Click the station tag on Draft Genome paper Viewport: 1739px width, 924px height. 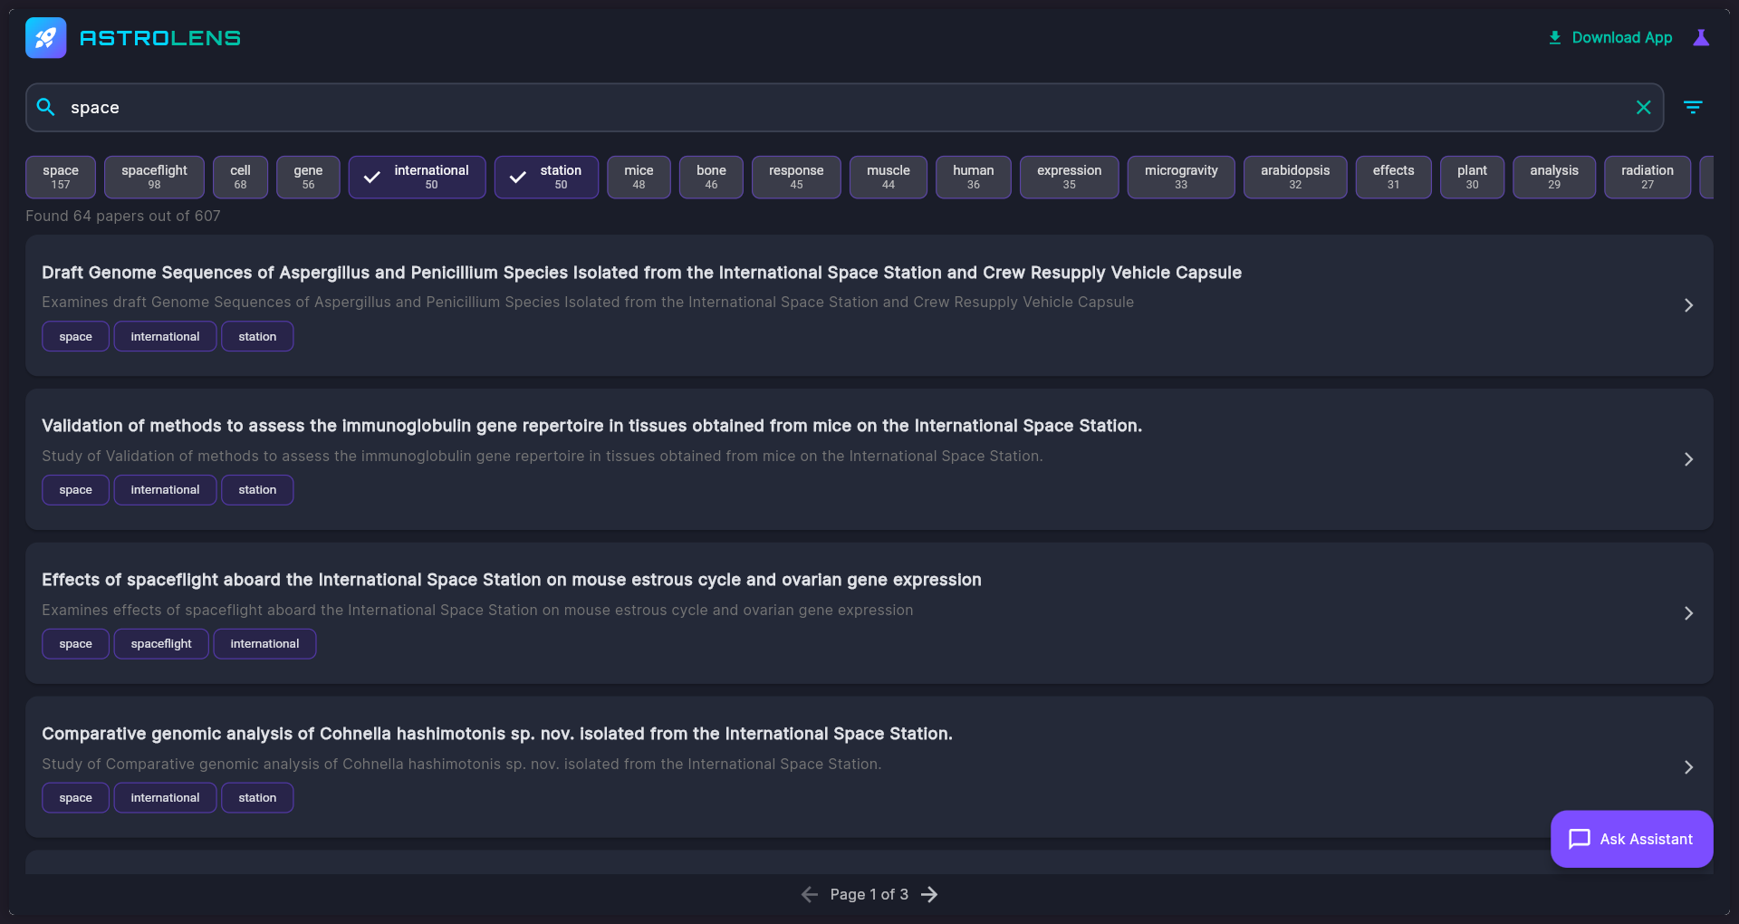click(257, 336)
